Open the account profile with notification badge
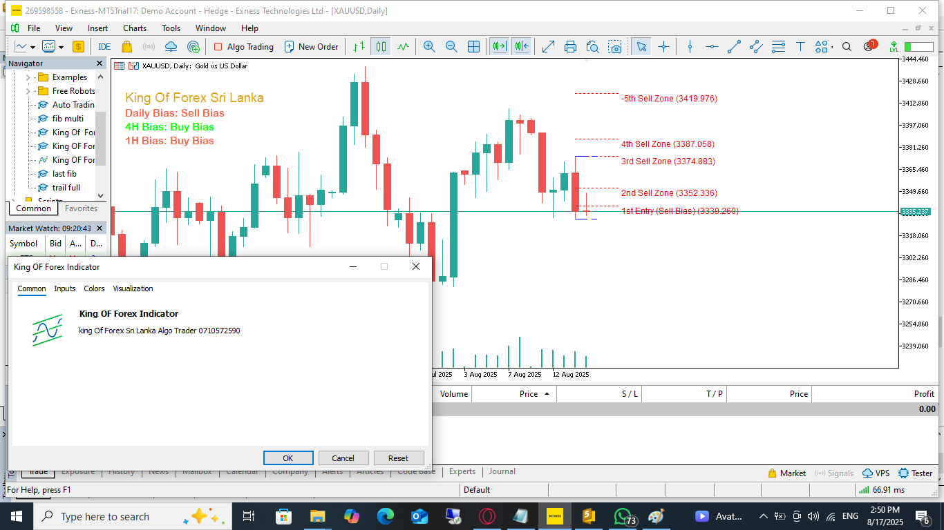Screen dimensions: 944x530 click(869, 46)
